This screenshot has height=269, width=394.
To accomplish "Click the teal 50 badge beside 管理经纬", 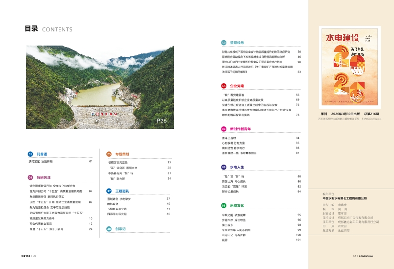I will point(223,43).
